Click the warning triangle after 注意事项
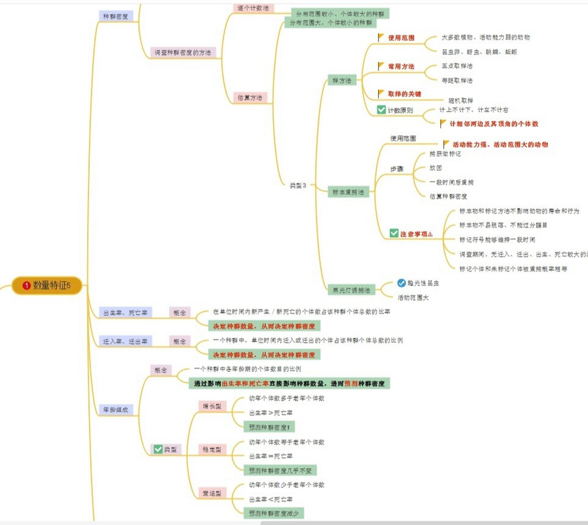The image size is (588, 525). [430, 234]
